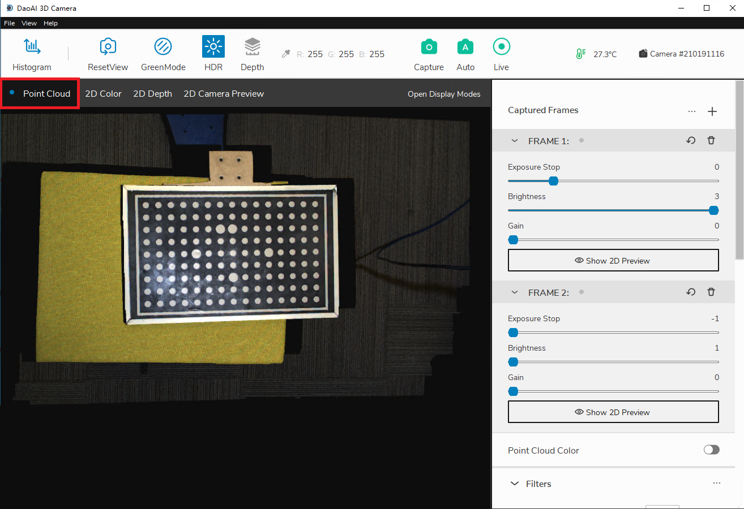Collapse the FRAME 1 section
This screenshot has width=744, height=509.
[x=515, y=141]
